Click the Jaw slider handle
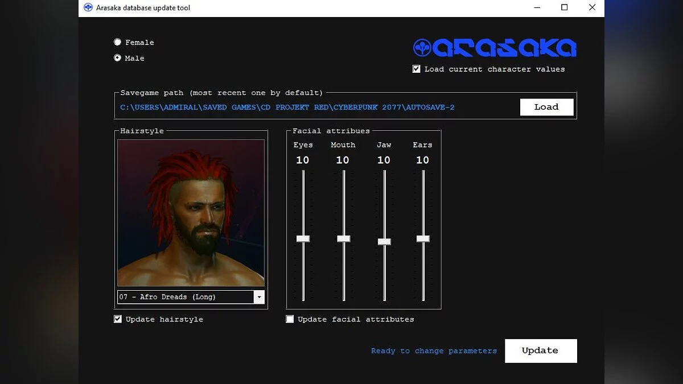Viewport: 683px width, 384px height. pos(384,242)
